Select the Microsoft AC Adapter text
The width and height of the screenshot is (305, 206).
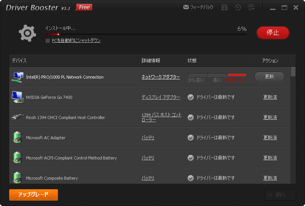45,138
